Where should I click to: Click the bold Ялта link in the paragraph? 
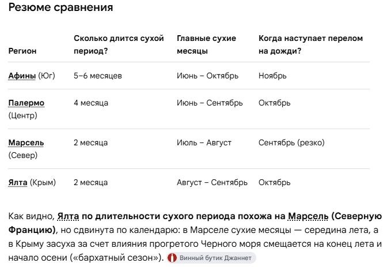tap(68, 216)
